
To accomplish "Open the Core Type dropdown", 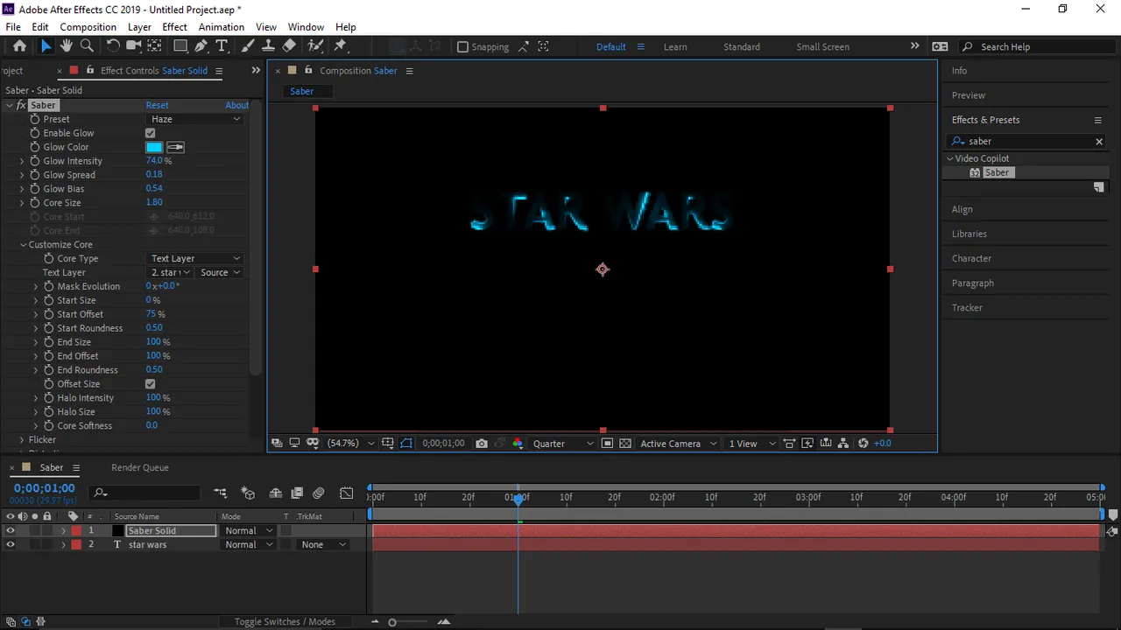I will 194,258.
